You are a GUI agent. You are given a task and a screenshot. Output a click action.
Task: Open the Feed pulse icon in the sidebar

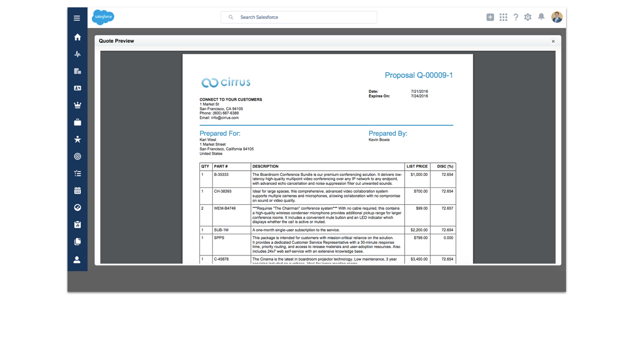click(x=78, y=54)
